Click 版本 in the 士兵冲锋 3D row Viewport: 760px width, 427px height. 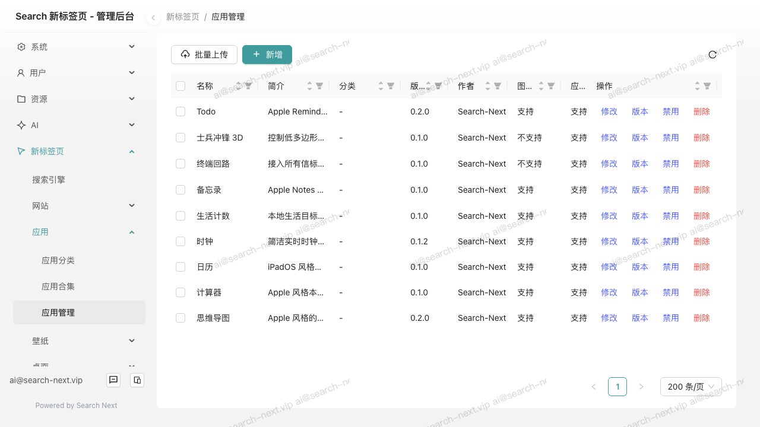[640, 138]
